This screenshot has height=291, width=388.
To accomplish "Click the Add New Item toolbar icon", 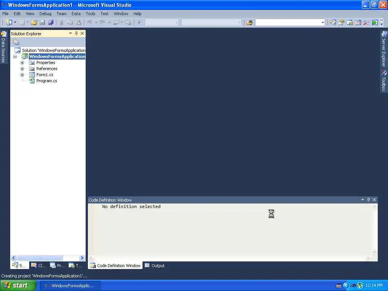I will [22, 22].
